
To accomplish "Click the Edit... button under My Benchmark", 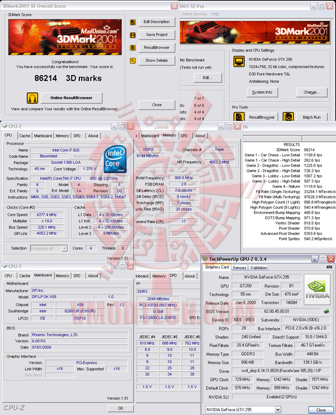I will (208, 78).
